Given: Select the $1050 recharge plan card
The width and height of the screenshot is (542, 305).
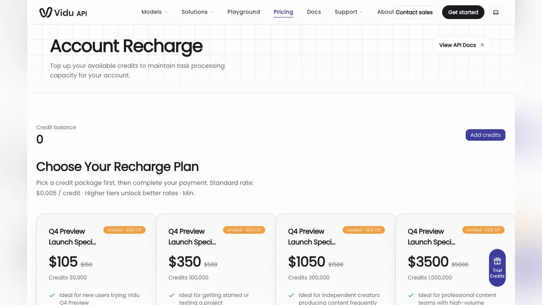Looking at the screenshot, I should (x=336, y=259).
